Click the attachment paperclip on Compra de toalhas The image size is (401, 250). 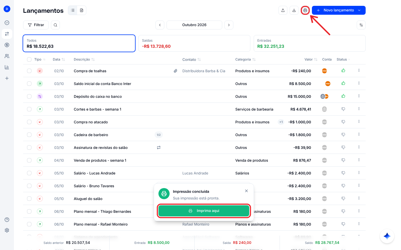click(x=175, y=71)
